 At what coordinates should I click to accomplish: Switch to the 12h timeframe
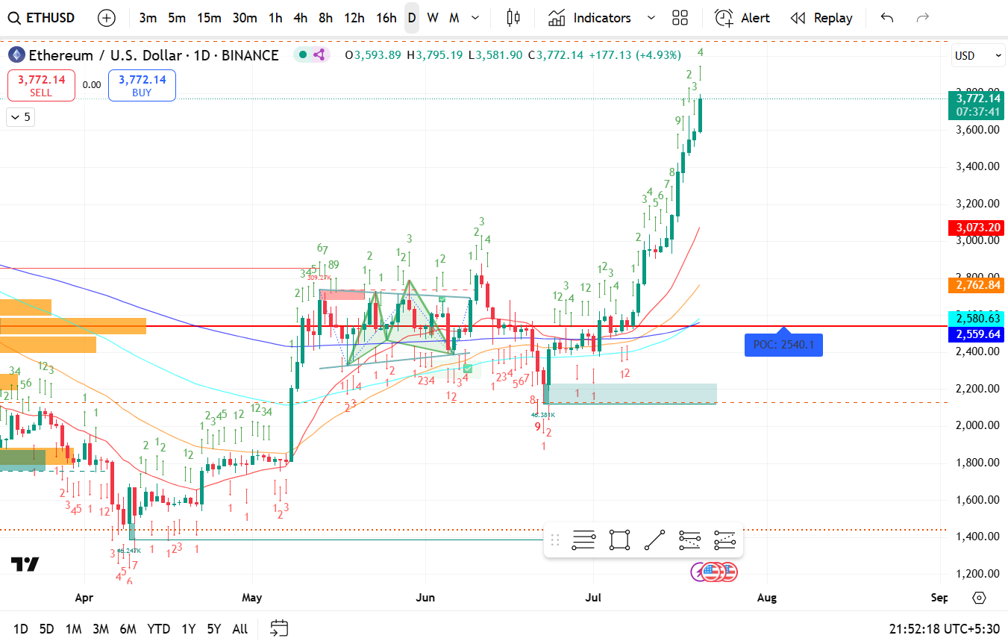click(354, 18)
